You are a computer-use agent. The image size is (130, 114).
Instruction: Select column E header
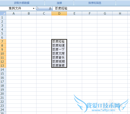point(74,14)
